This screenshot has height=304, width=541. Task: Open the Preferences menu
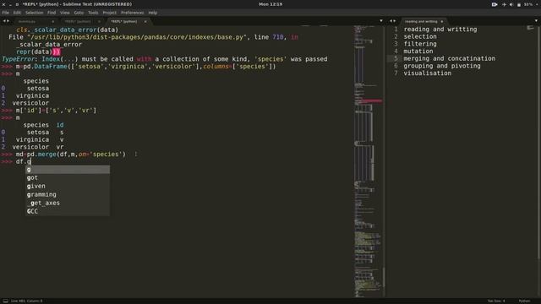(x=132, y=13)
